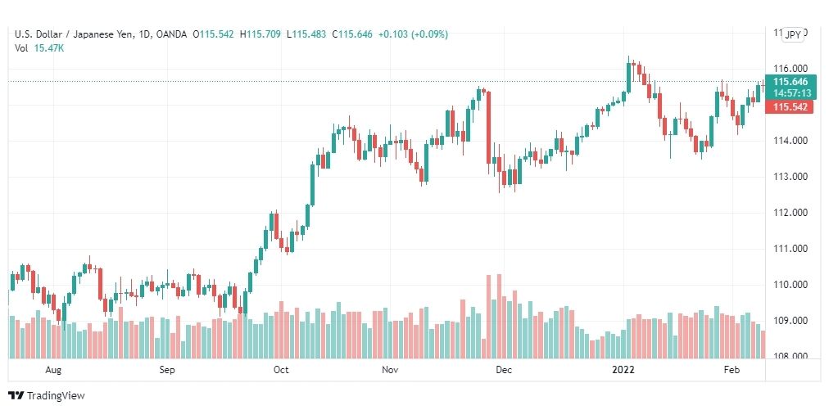Select the Oct marker on the time axis
Screen dimensions: 829x410
click(281, 370)
